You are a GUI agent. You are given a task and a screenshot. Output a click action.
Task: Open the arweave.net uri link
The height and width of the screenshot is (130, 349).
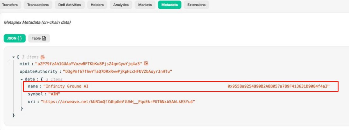pos(118,102)
